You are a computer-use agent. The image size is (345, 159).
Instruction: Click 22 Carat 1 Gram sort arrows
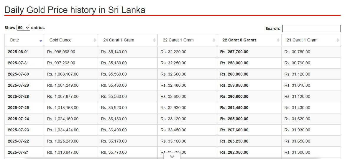click(x=214, y=40)
